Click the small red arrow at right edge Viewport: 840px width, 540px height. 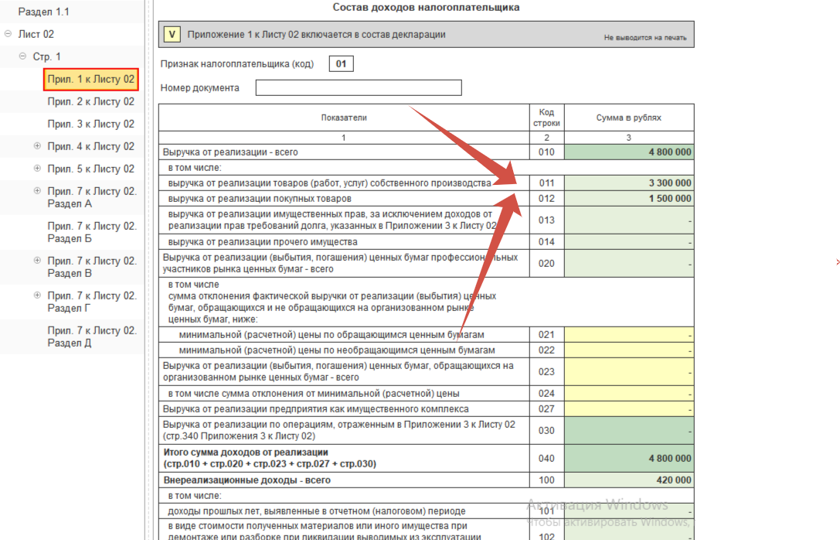point(838,263)
